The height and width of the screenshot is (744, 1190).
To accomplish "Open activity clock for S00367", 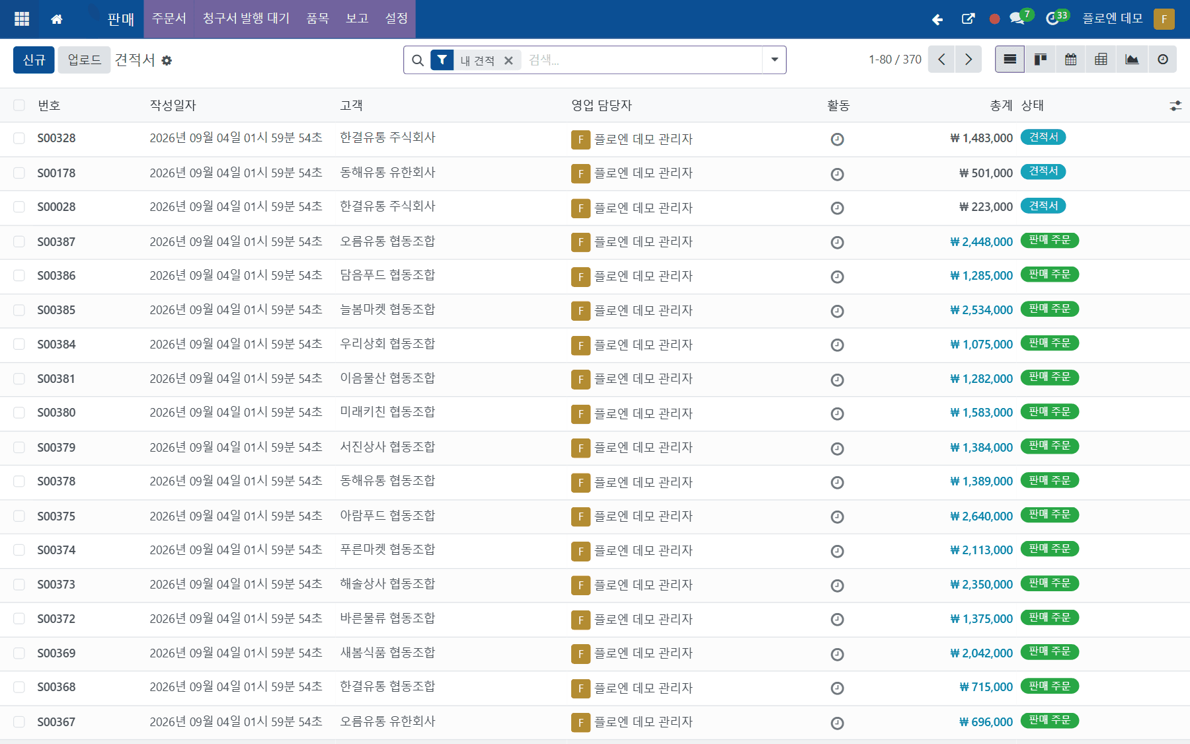I will (837, 723).
